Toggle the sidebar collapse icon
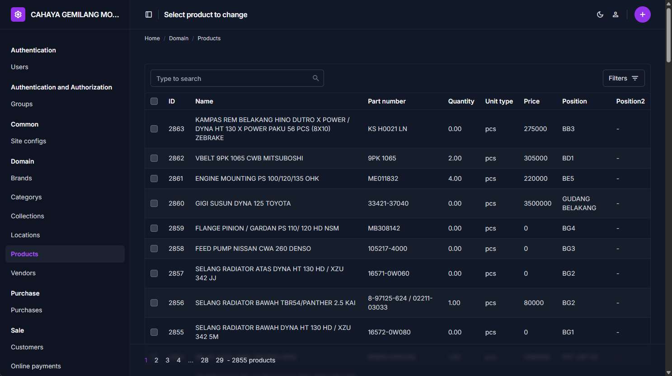This screenshot has width=672, height=376. coord(149,14)
